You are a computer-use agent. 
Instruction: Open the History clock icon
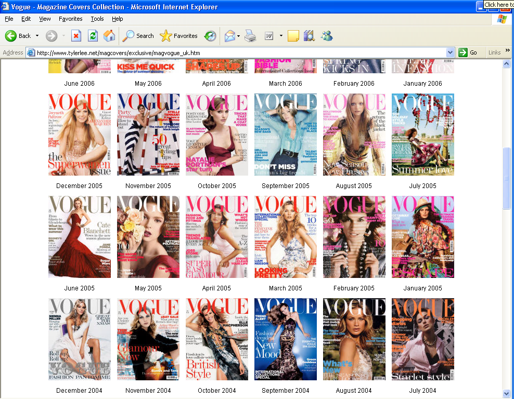pos(210,36)
